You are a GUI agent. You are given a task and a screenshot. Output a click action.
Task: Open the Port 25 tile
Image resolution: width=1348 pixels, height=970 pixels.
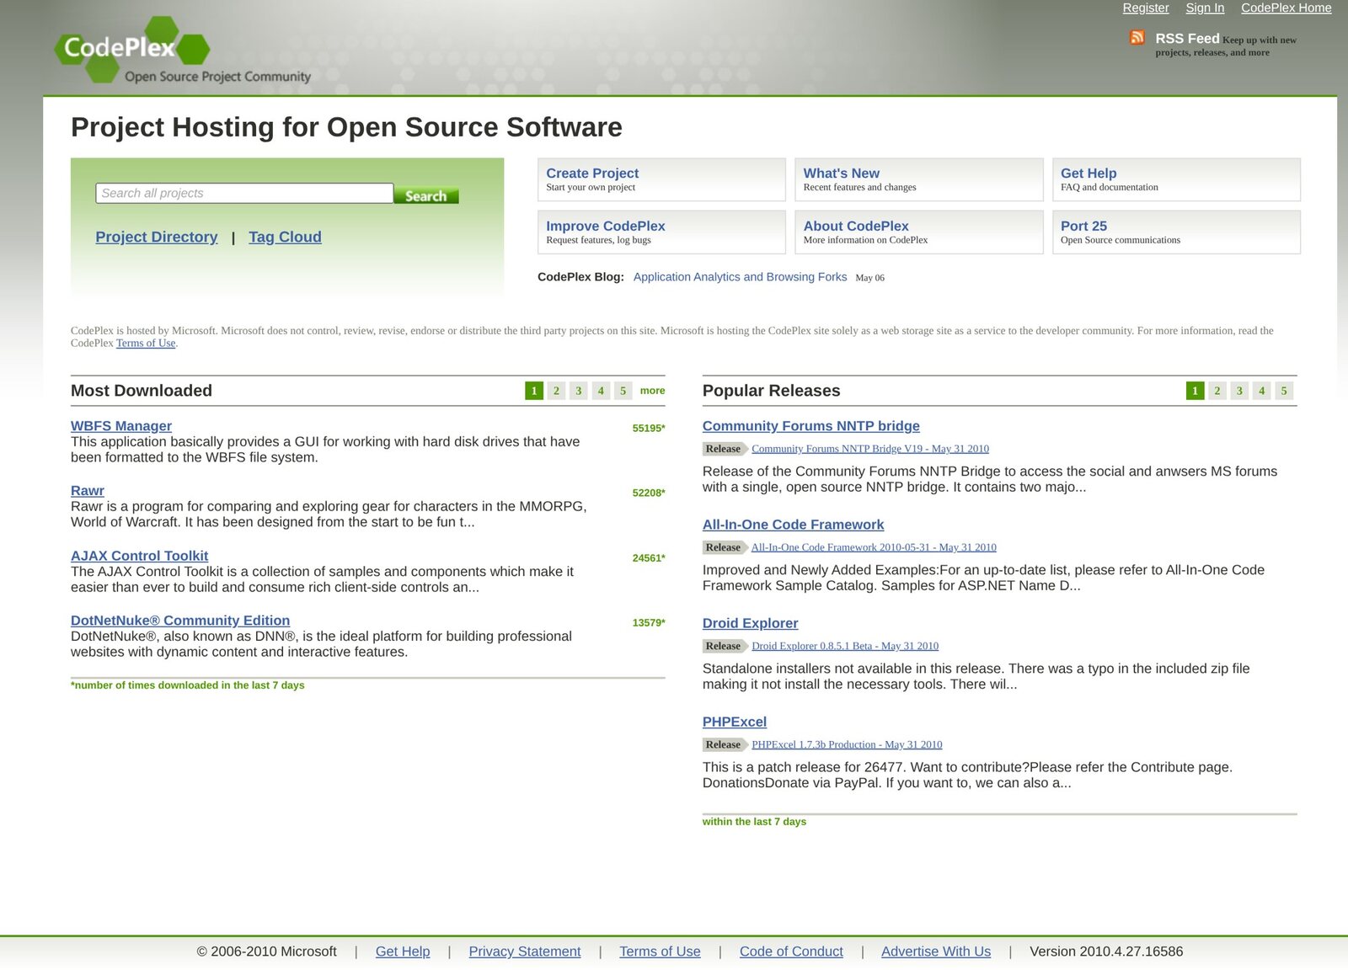click(x=1176, y=232)
